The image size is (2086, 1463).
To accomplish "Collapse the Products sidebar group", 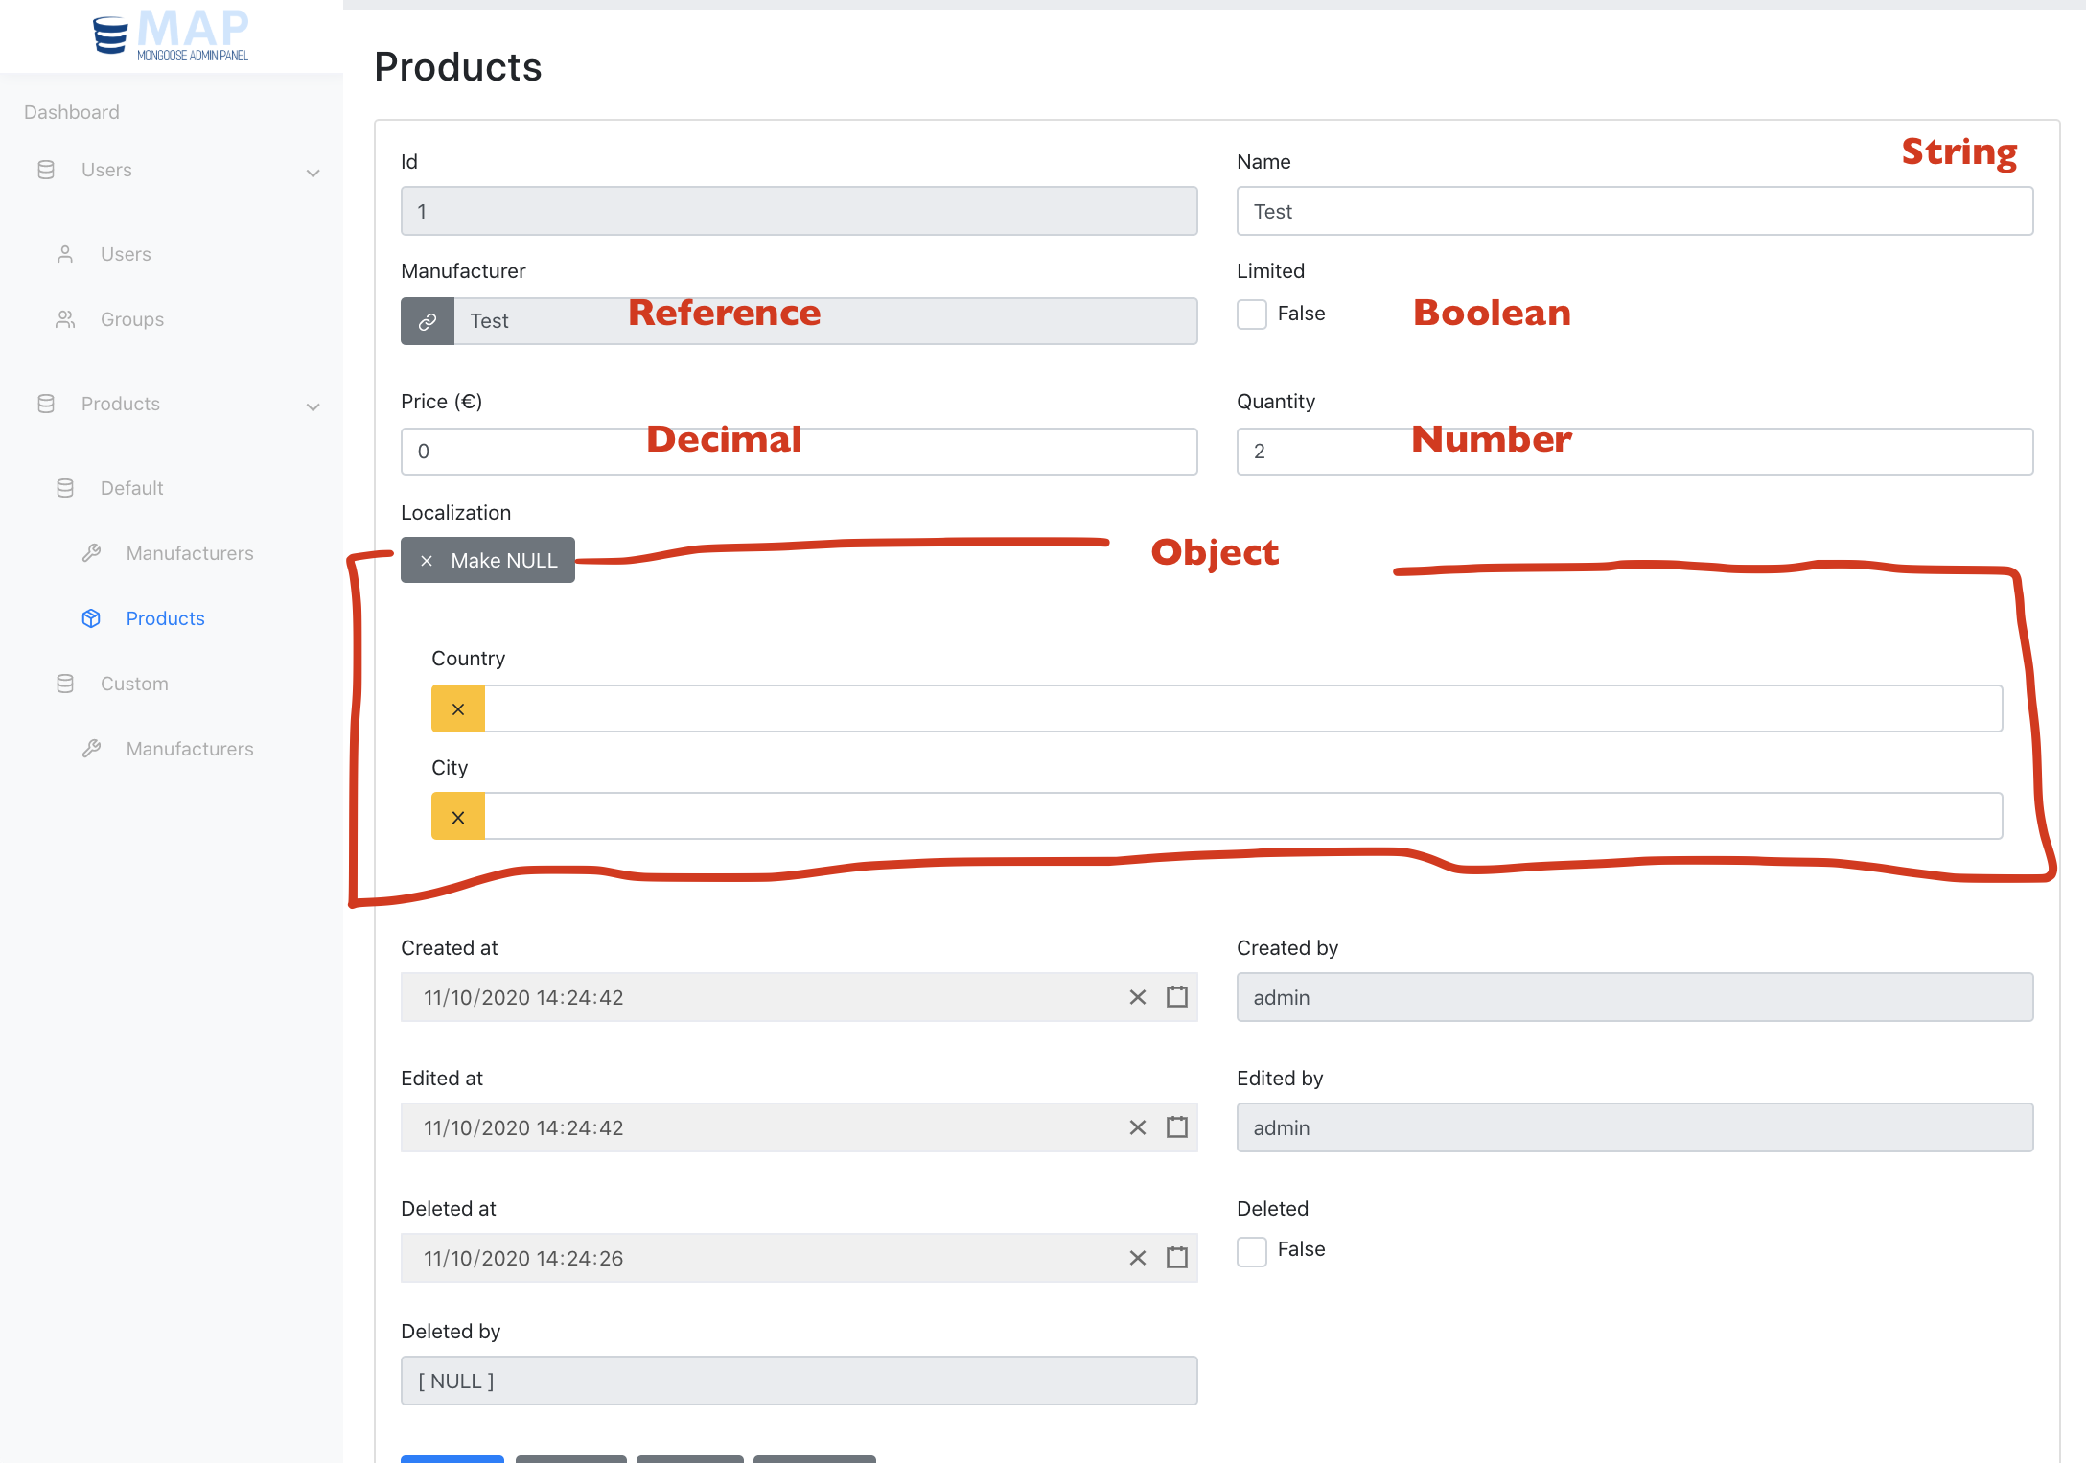I will [x=313, y=406].
